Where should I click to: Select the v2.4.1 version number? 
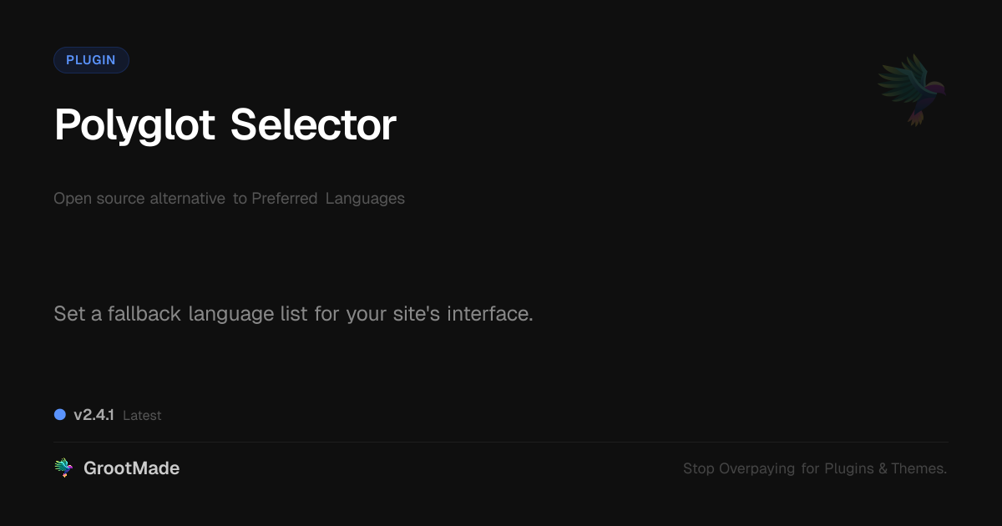[x=94, y=415]
